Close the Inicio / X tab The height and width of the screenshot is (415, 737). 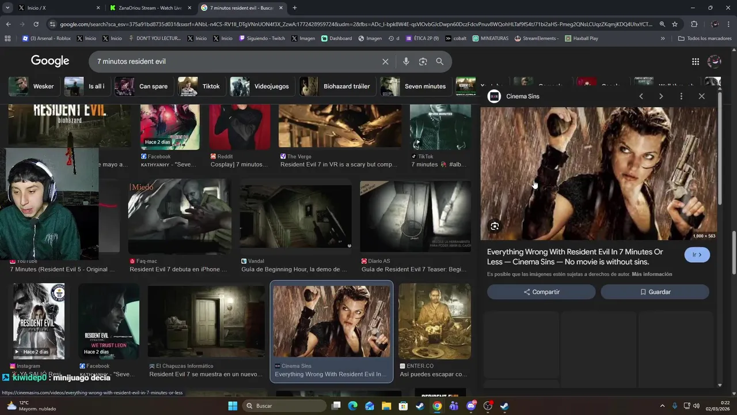98,8
